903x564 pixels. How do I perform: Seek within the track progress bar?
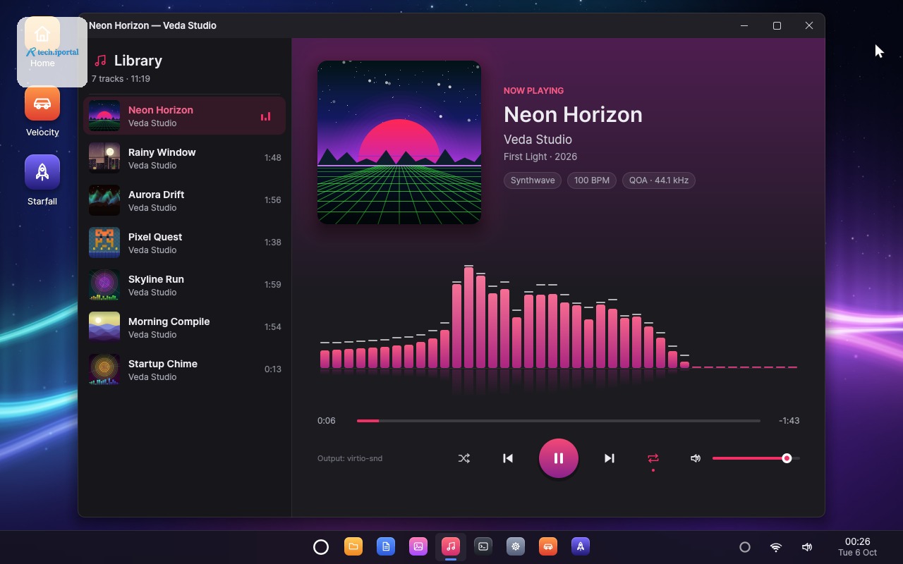559,421
